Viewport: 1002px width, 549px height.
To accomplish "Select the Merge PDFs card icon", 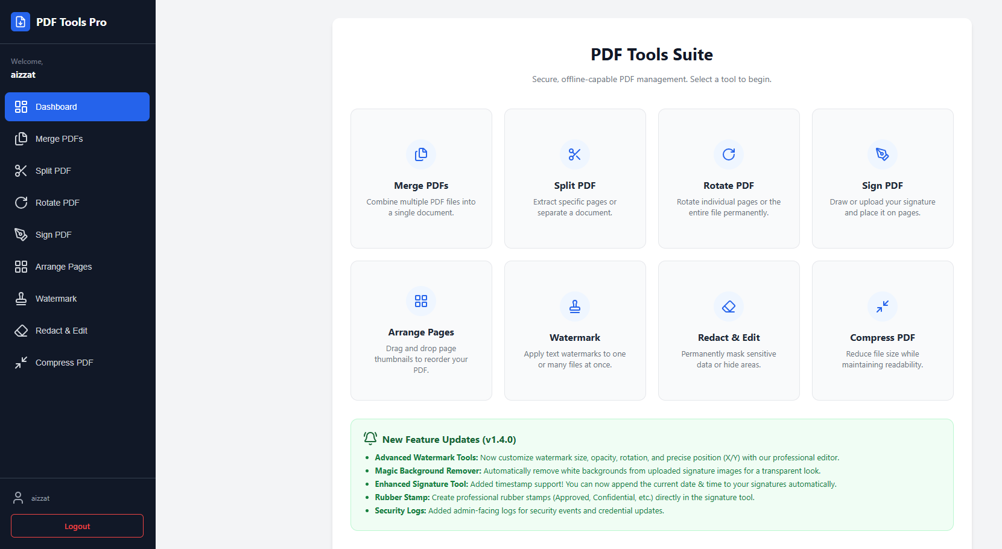I will 420,154.
